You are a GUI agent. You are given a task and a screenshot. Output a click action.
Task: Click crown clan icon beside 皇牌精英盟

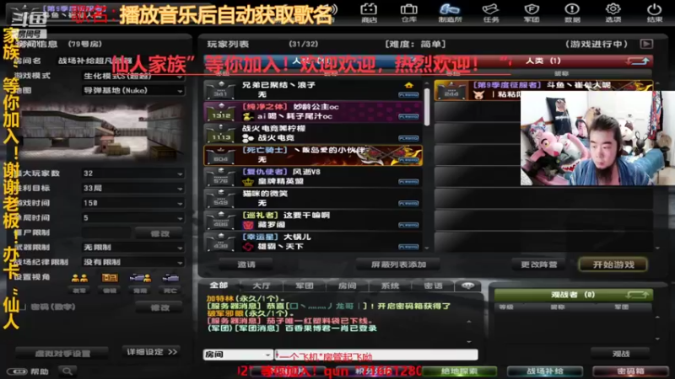pyautogui.click(x=248, y=181)
